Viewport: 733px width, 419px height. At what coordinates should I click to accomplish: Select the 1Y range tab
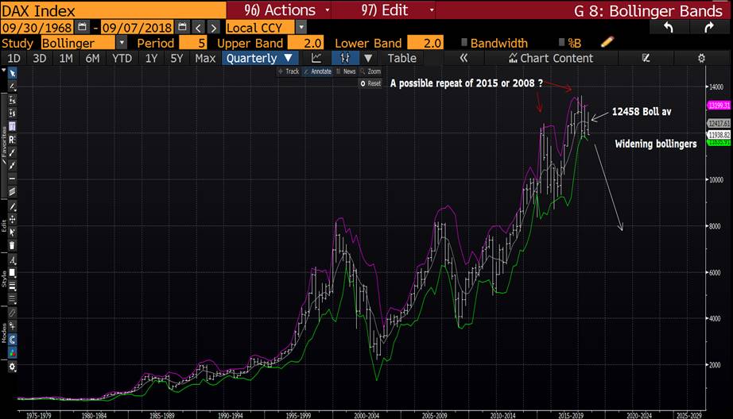151,58
